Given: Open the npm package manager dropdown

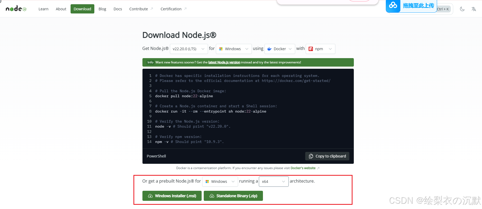Looking at the screenshot, I should (x=320, y=49).
